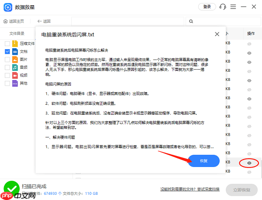Select the 图片 category icon
This screenshot has height=200, width=262.
(15, 60)
